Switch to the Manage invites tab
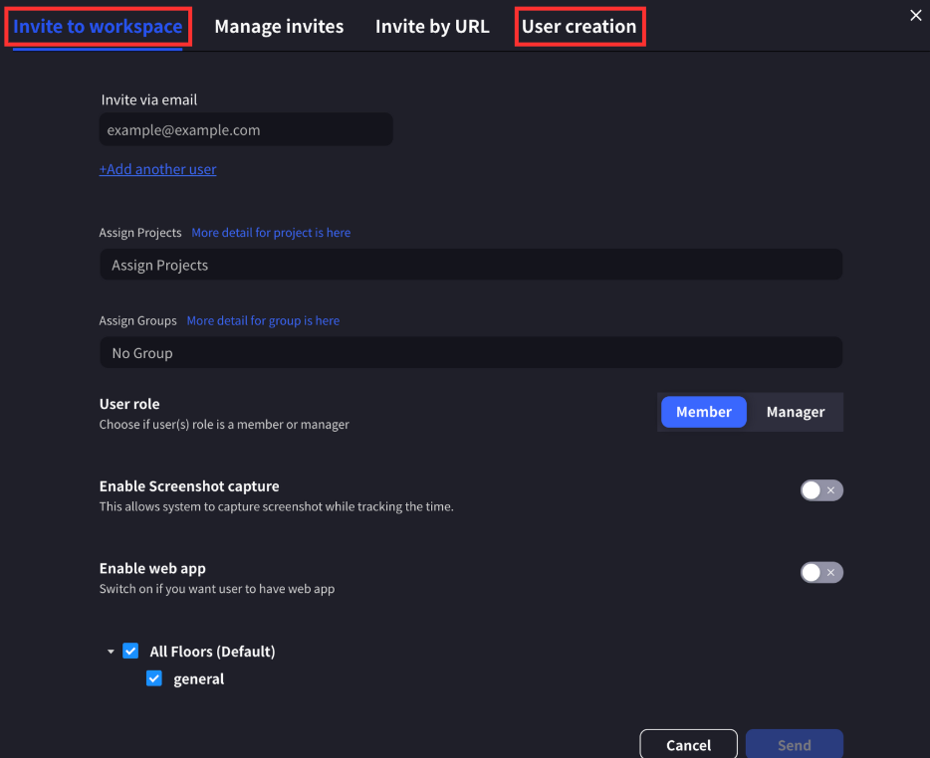 pyautogui.click(x=279, y=26)
